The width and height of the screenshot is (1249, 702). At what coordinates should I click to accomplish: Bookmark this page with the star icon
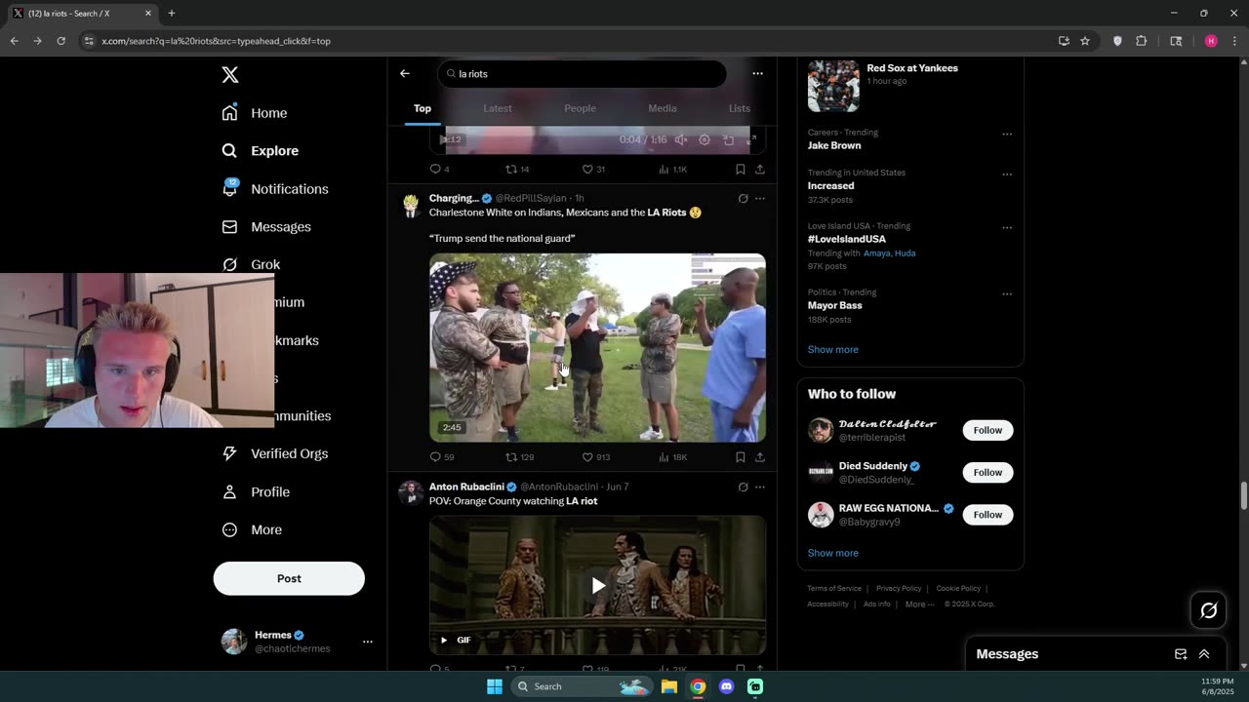1085,41
